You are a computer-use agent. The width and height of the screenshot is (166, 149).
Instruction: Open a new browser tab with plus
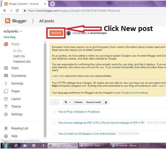point(53,4)
